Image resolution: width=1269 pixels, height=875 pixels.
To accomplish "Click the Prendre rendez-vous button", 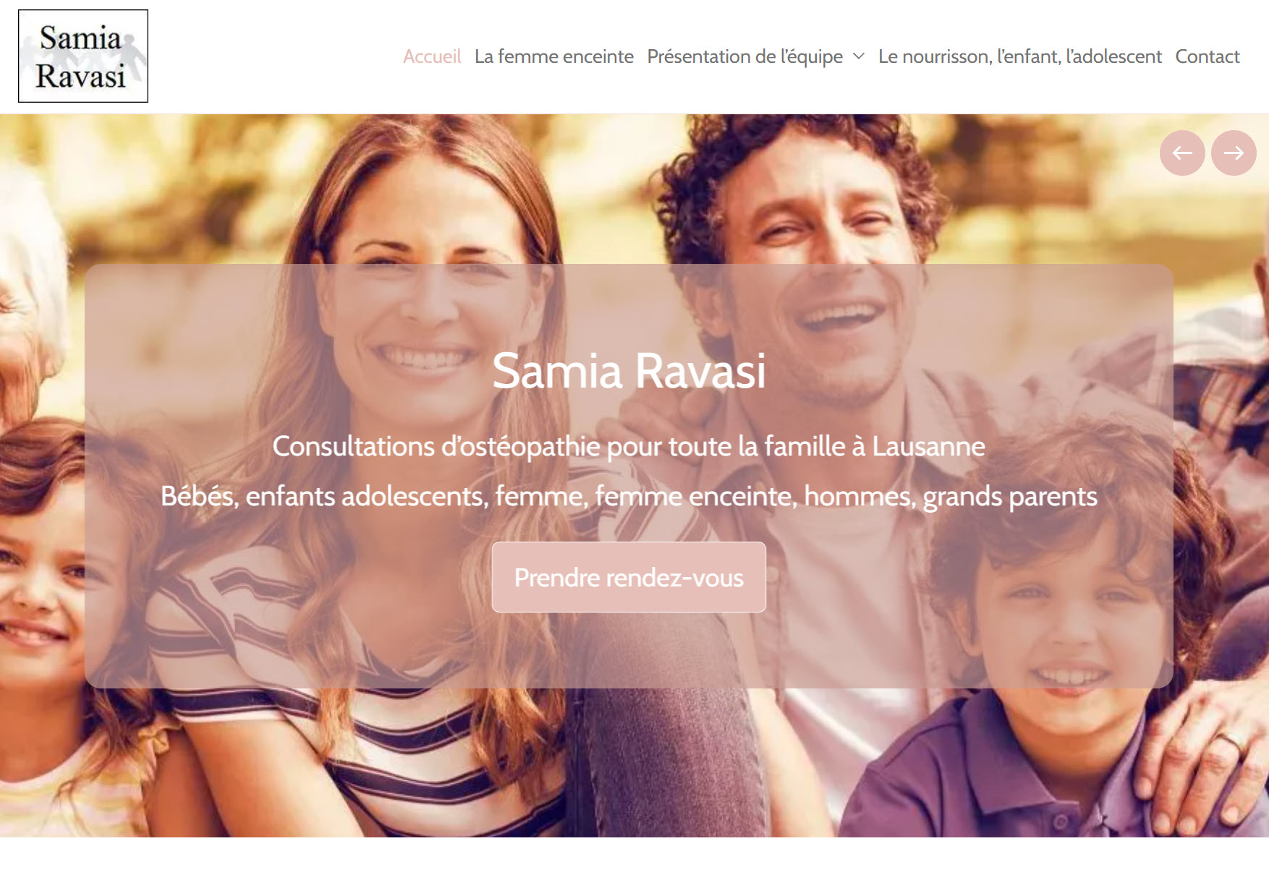I will [x=629, y=577].
